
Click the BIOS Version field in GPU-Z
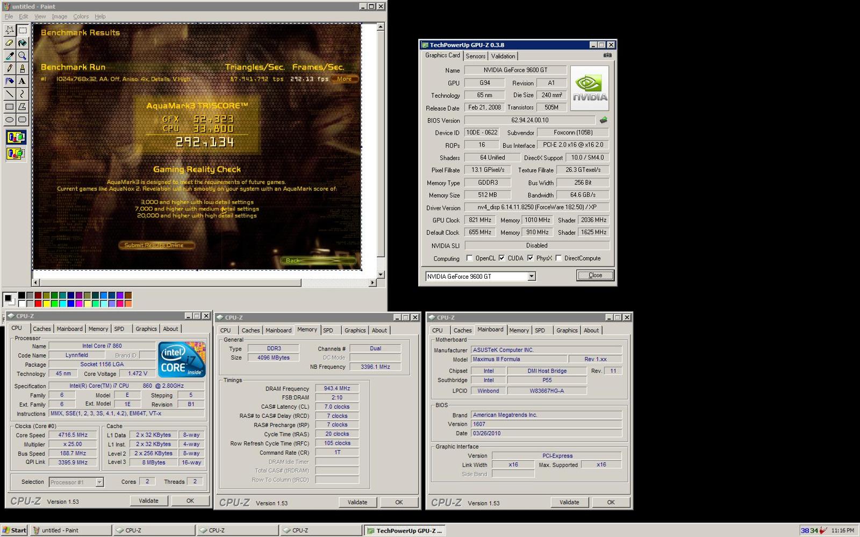(529, 120)
